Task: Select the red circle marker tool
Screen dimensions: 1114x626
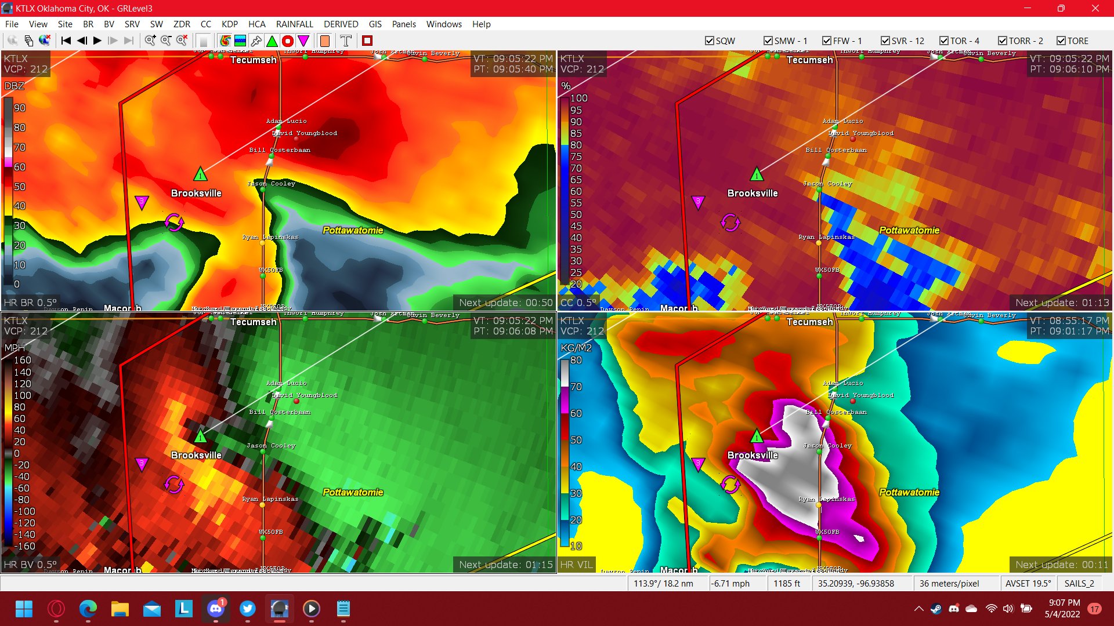Action: pos(287,41)
